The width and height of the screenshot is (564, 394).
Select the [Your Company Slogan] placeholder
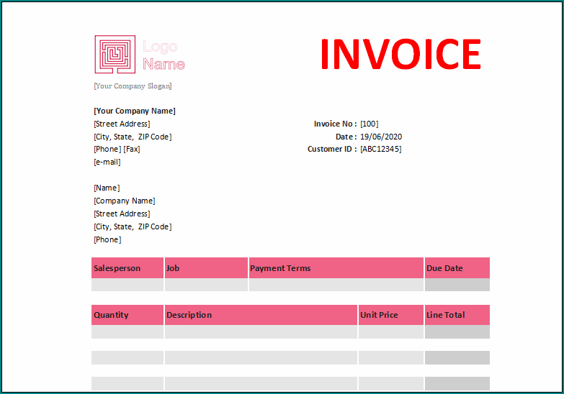[x=133, y=86]
